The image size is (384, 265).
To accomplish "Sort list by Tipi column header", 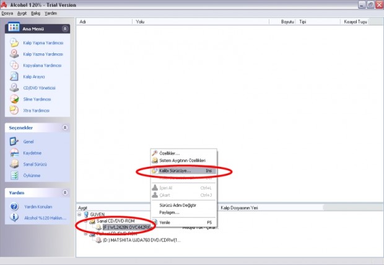I will coord(318,22).
